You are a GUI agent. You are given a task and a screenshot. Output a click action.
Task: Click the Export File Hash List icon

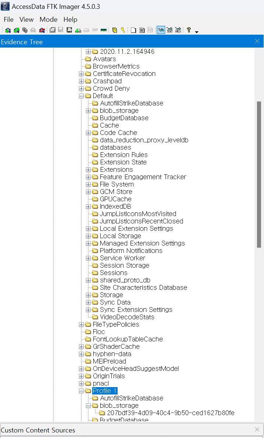[142, 30]
